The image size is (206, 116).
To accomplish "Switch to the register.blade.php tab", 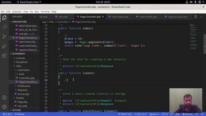I will pyautogui.click(x=177, y=17).
